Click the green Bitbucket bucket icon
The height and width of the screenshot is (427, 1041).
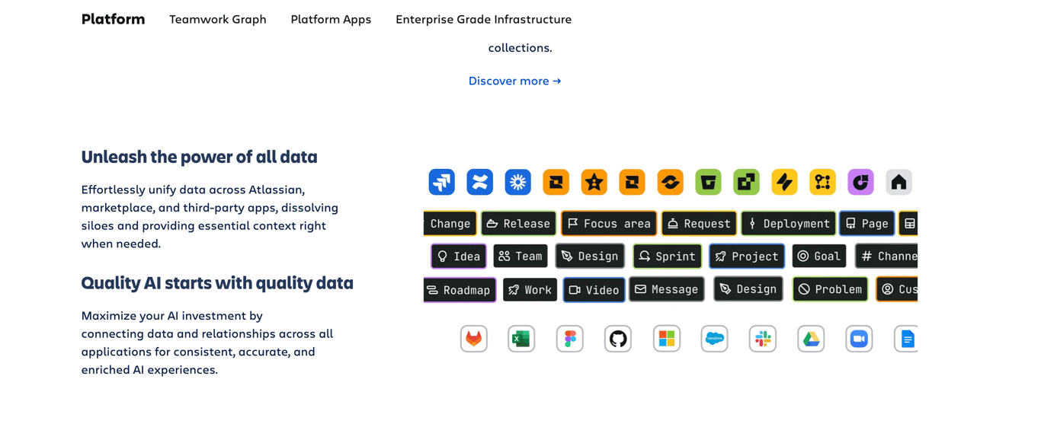[x=708, y=183]
